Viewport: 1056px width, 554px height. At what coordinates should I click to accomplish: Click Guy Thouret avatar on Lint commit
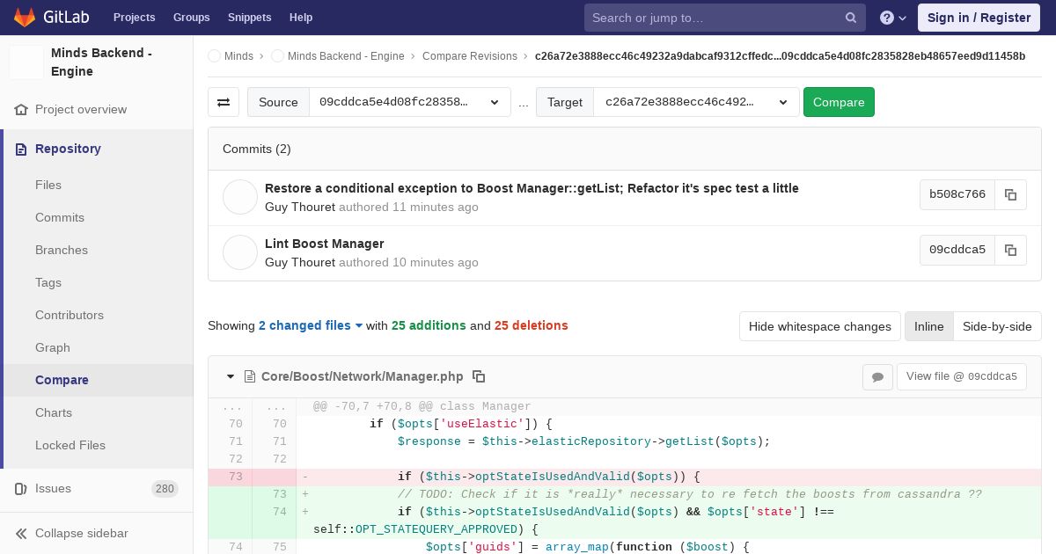[240, 252]
